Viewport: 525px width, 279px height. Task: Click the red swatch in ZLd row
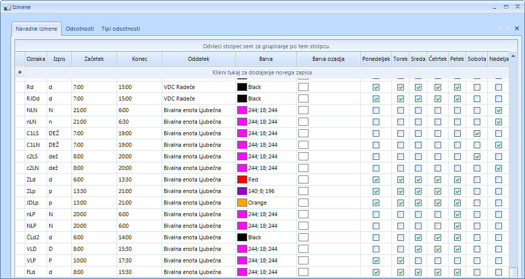tap(242, 179)
